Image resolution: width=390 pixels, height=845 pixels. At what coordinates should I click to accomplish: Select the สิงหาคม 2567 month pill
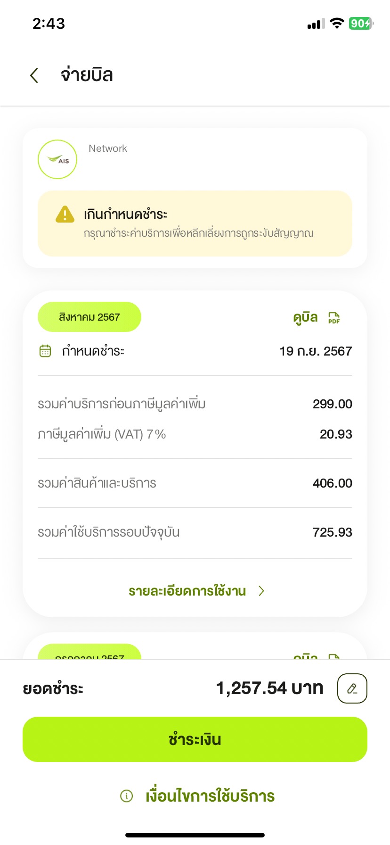point(89,317)
